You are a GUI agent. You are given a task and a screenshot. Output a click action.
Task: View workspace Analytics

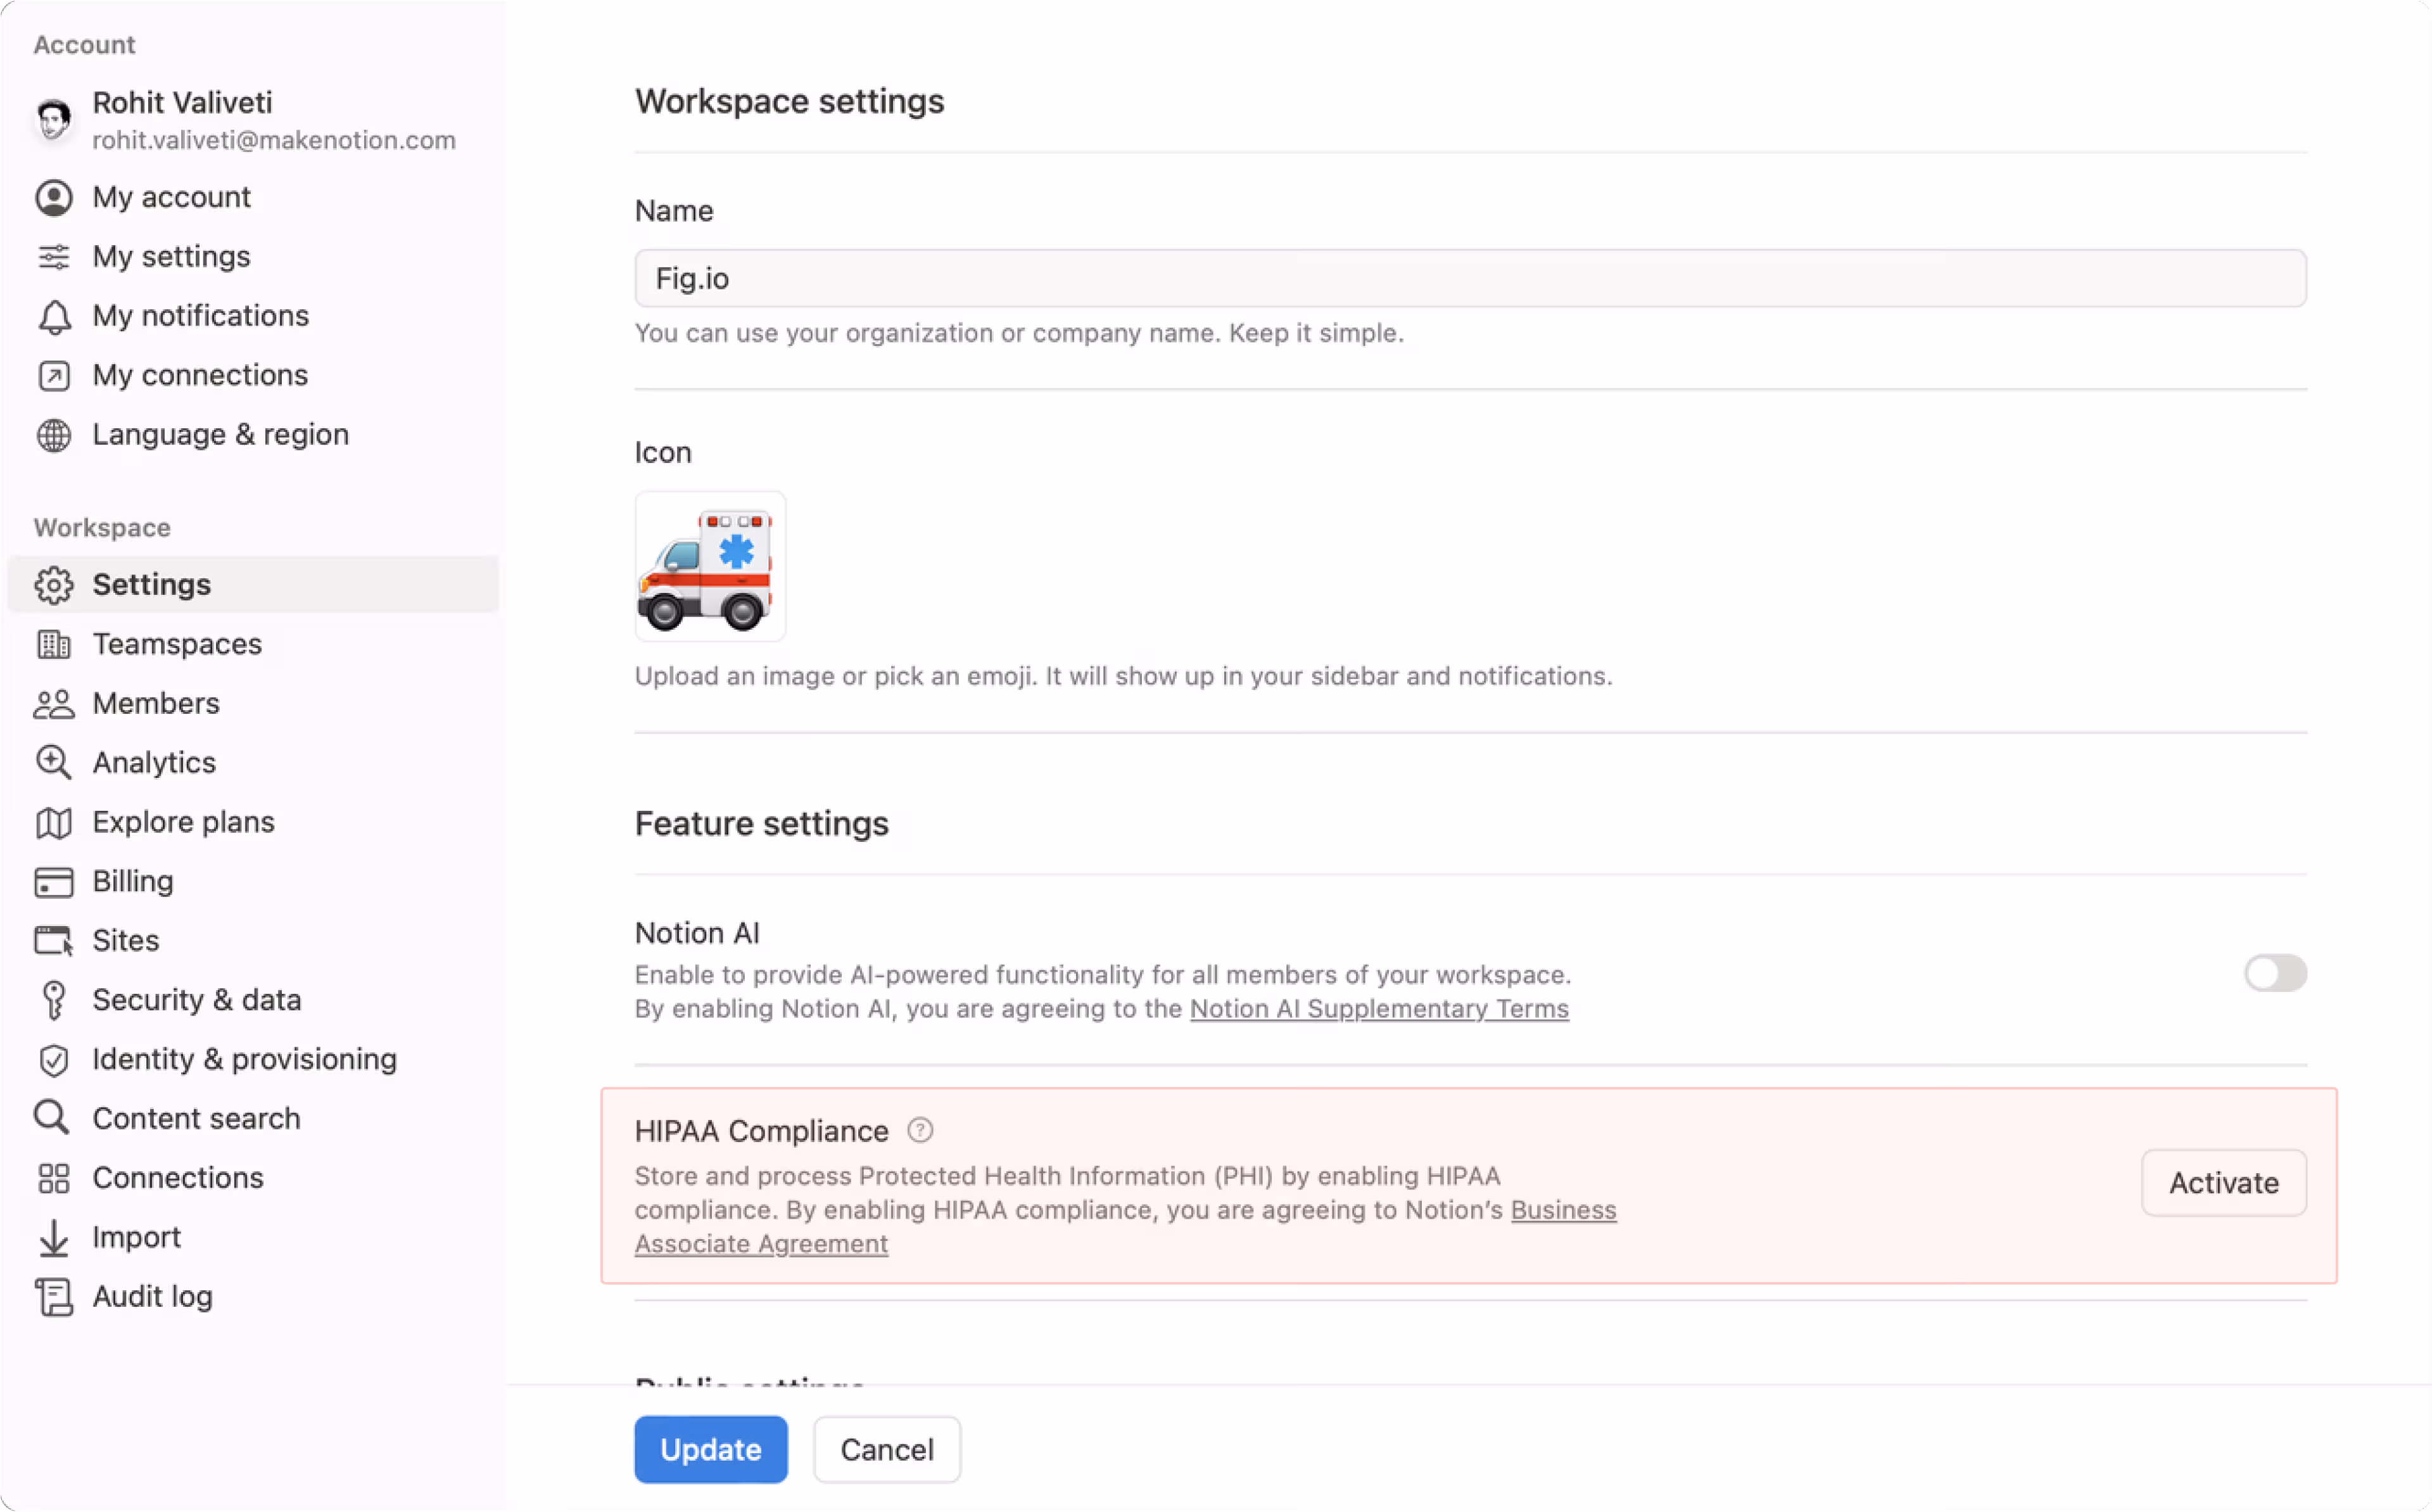pyautogui.click(x=154, y=762)
